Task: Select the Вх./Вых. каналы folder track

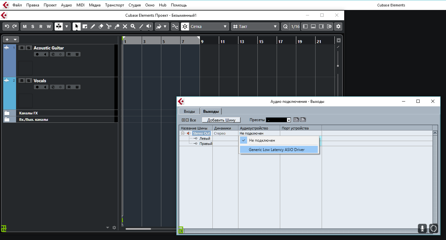Action: [x=60, y=120]
